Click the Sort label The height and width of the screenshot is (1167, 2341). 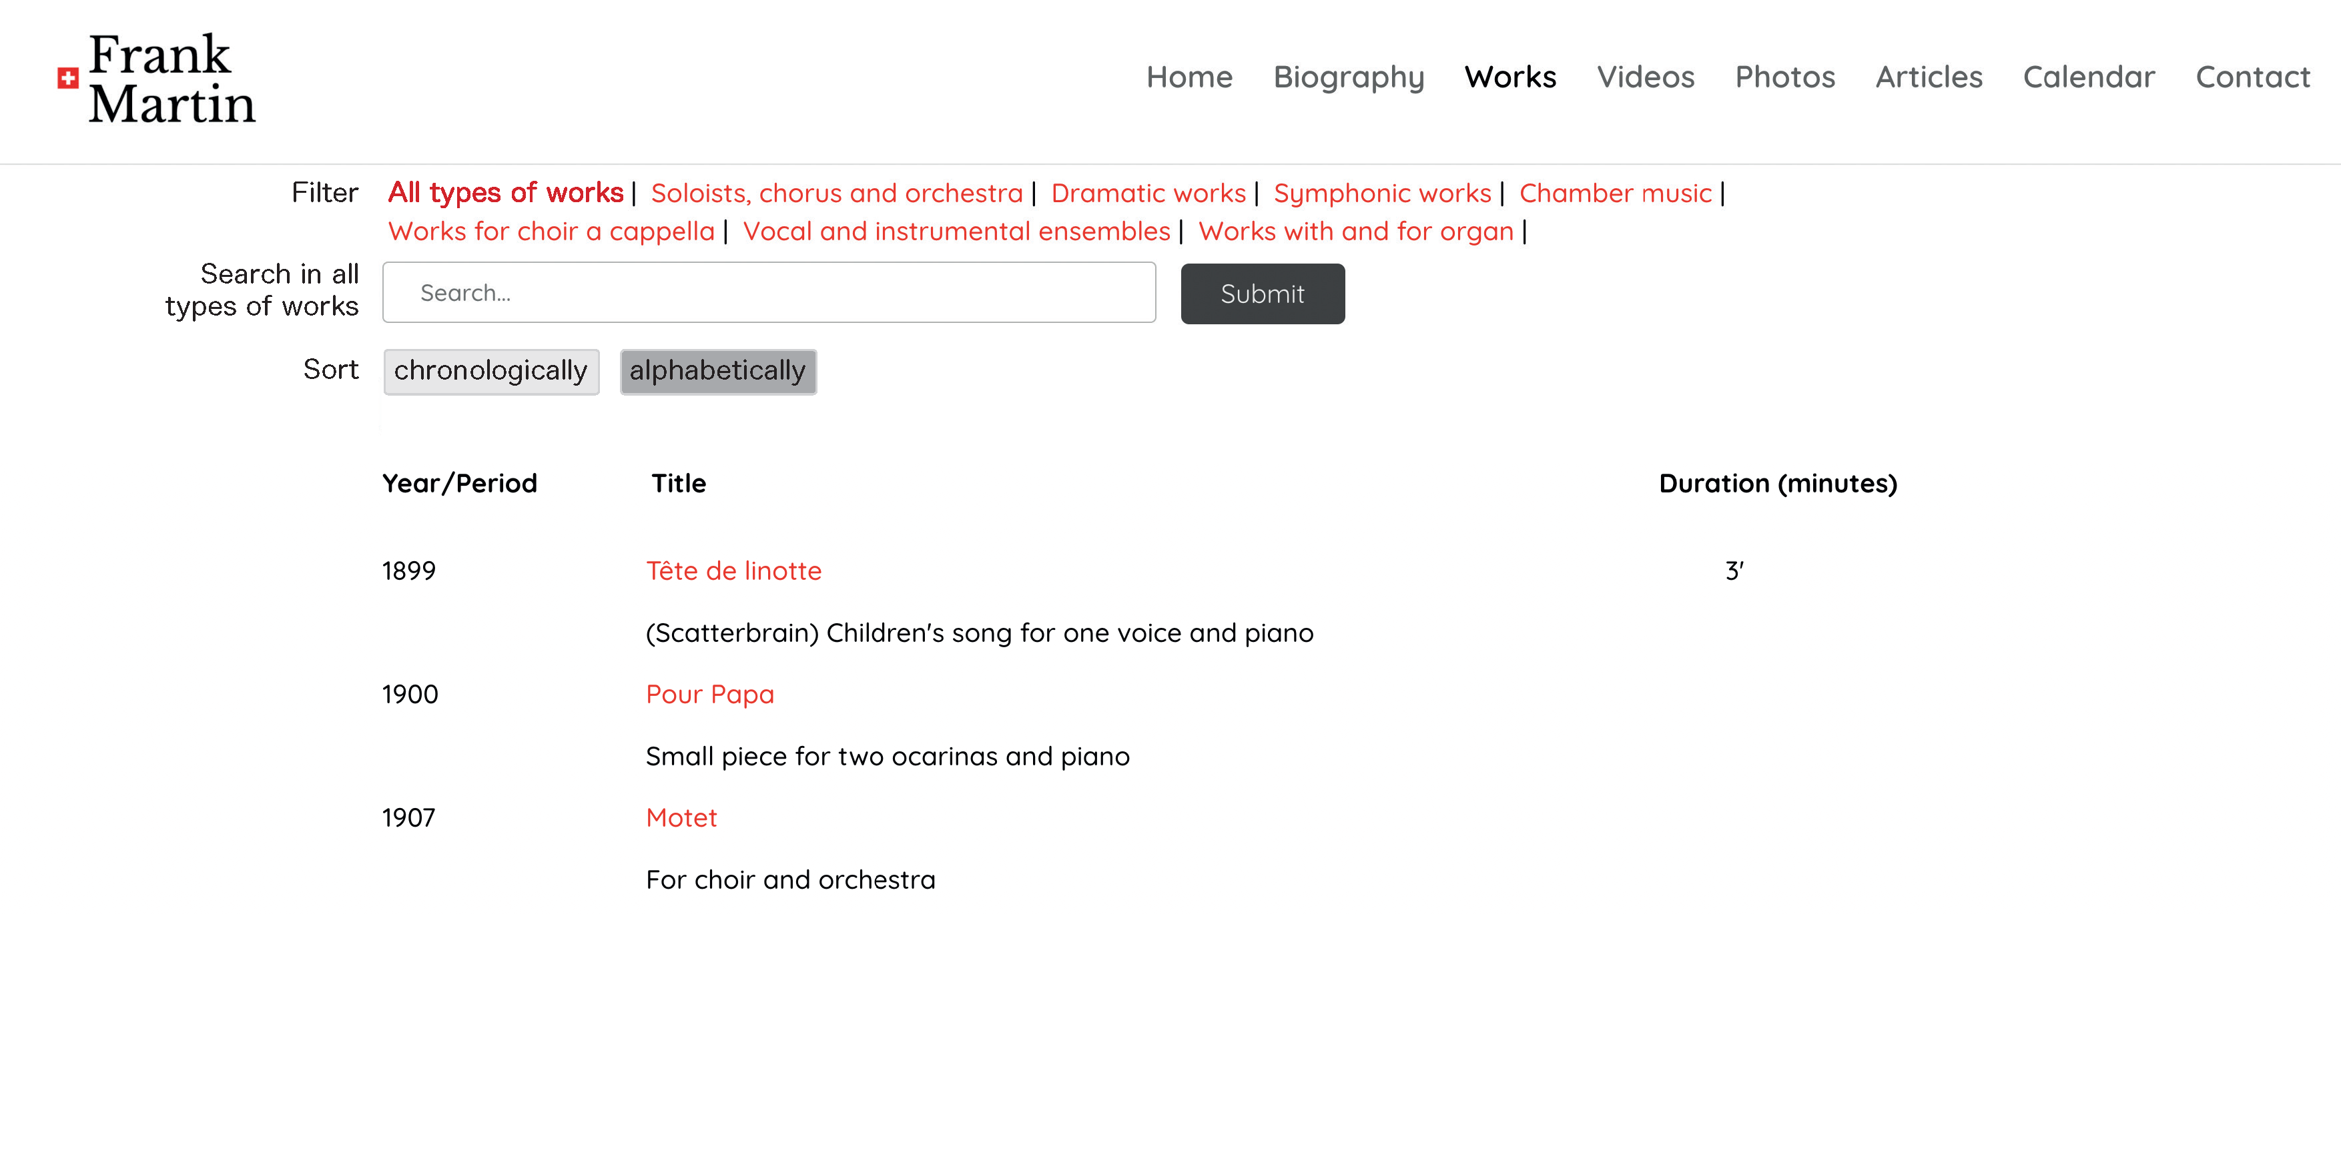[x=331, y=369]
